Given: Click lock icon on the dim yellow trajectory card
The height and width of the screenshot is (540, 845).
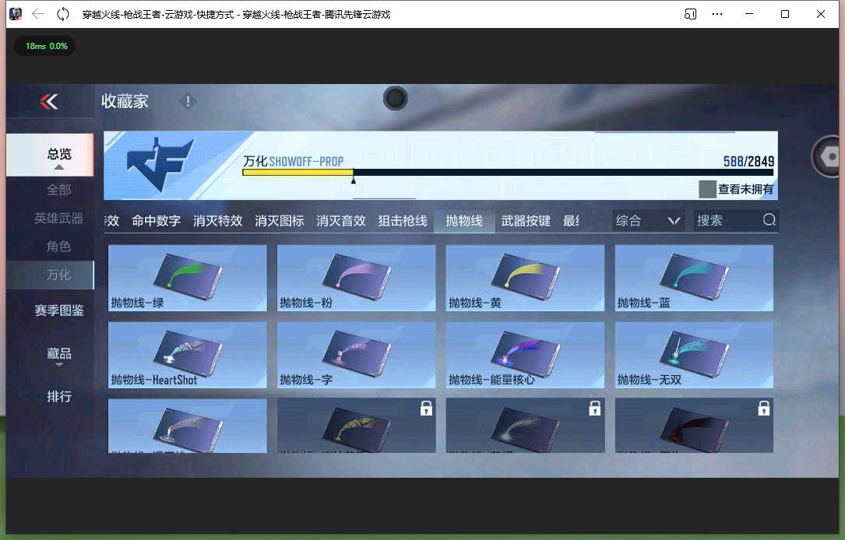Looking at the screenshot, I should [x=426, y=408].
